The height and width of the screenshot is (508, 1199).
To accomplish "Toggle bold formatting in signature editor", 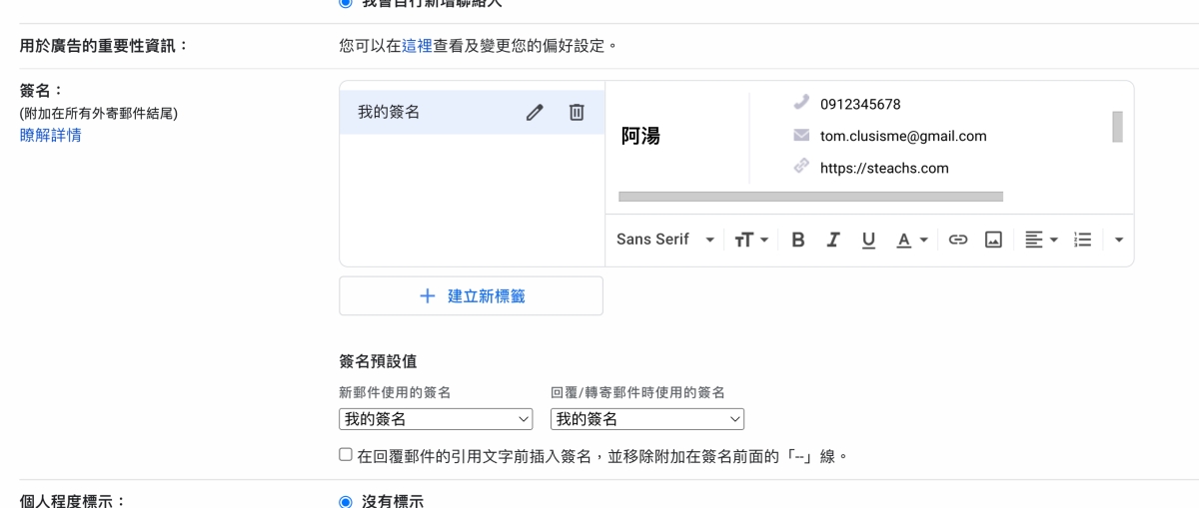I will (797, 240).
